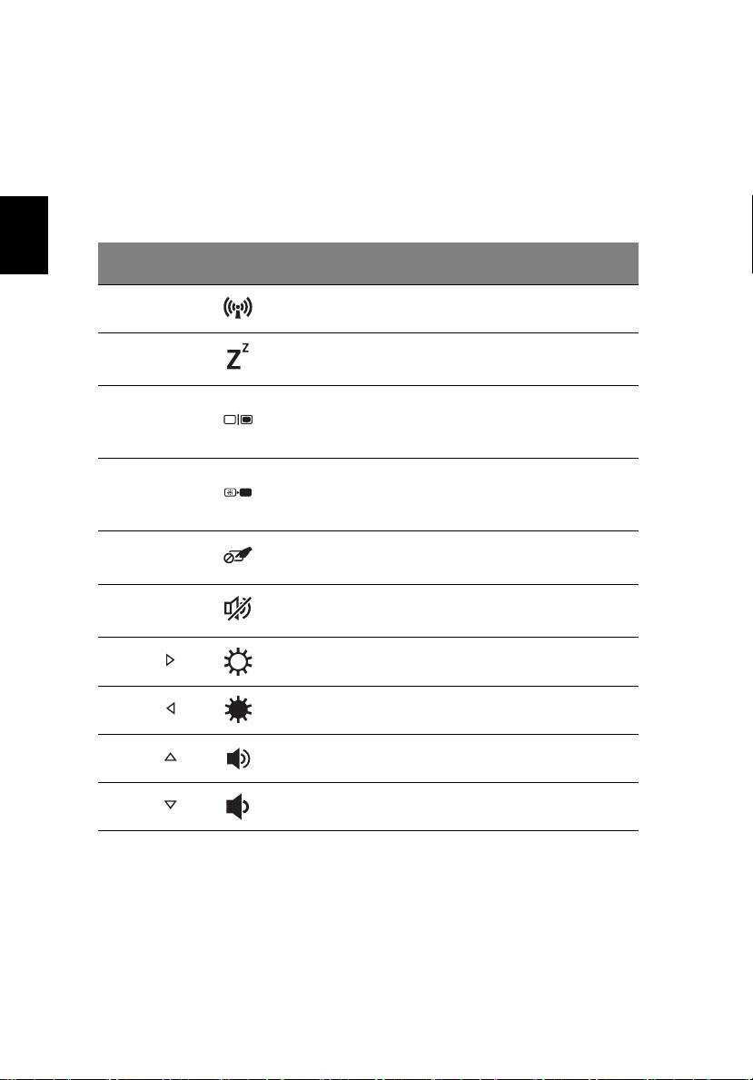Viewport: 753px width, 1080px height.
Task: Mute using the crossed-out speaker icon
Action: point(238,609)
